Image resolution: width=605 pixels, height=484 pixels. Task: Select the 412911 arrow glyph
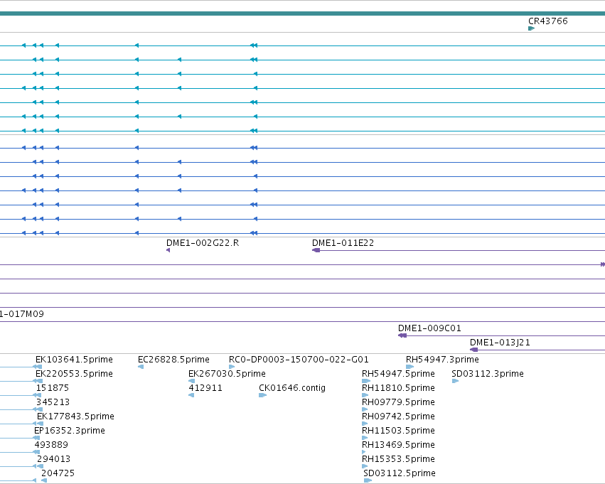191,395
